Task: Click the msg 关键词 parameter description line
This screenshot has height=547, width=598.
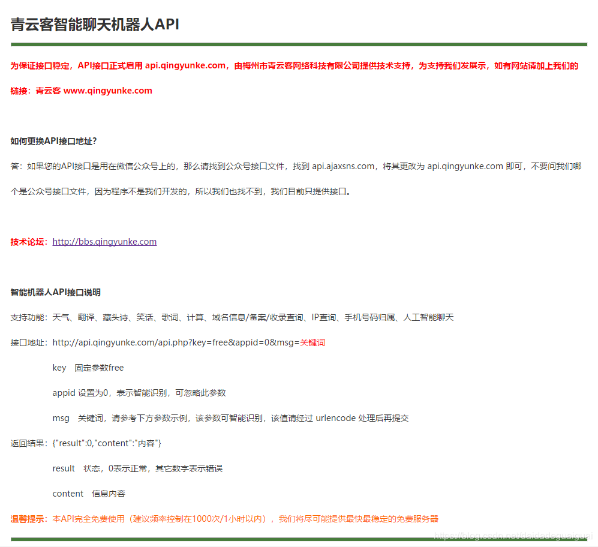Action: 231,418
